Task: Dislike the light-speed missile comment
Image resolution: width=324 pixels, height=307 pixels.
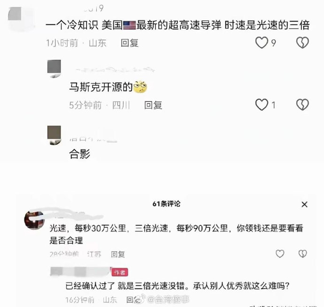Action: [302, 43]
